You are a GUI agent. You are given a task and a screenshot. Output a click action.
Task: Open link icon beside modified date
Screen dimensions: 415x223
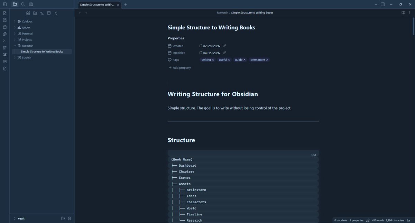point(224,53)
